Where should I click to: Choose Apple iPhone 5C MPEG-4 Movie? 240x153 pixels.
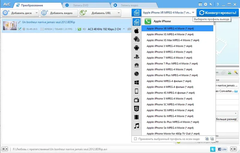click(x=177, y=105)
